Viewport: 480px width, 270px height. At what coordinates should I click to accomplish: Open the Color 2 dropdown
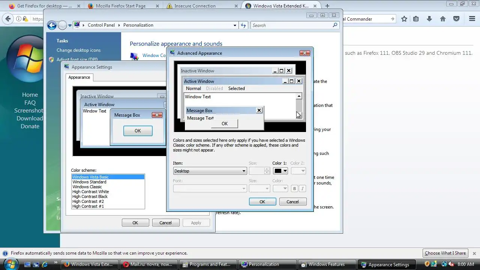click(298, 171)
